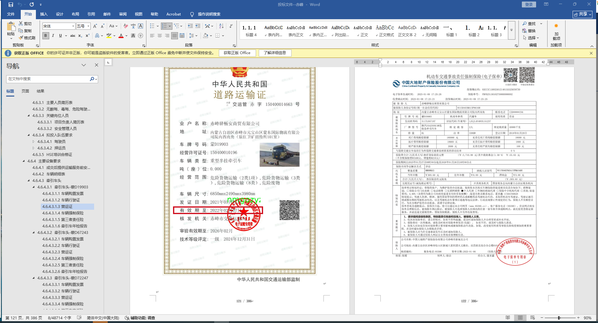Apply a character border
This screenshot has width=598, height=323.
pos(141,26)
